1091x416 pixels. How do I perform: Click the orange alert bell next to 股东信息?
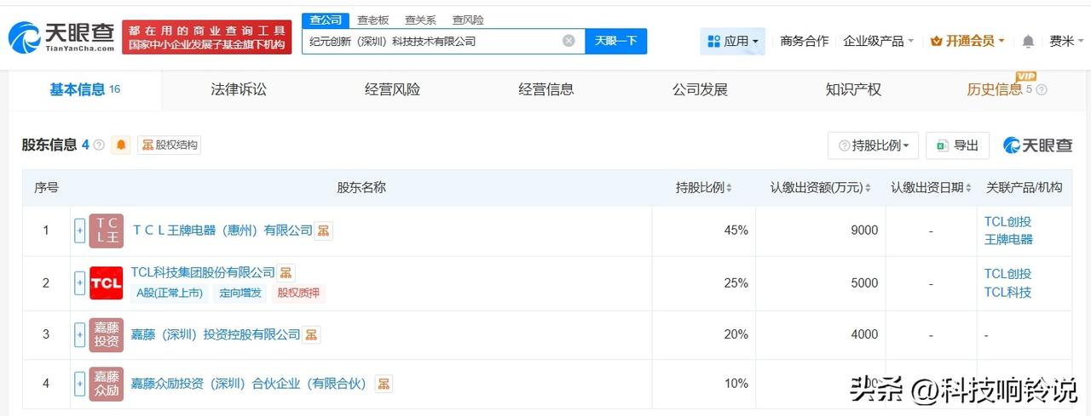coord(121,145)
